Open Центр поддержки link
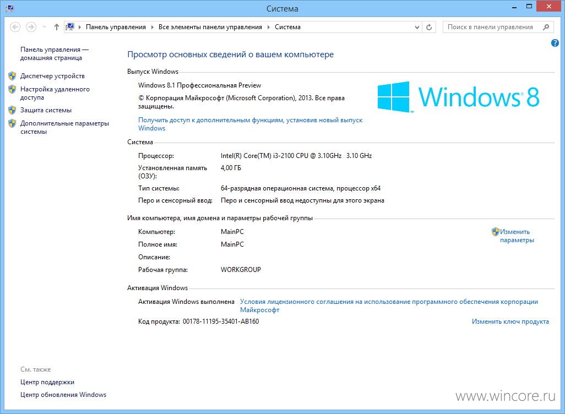 [x=47, y=382]
